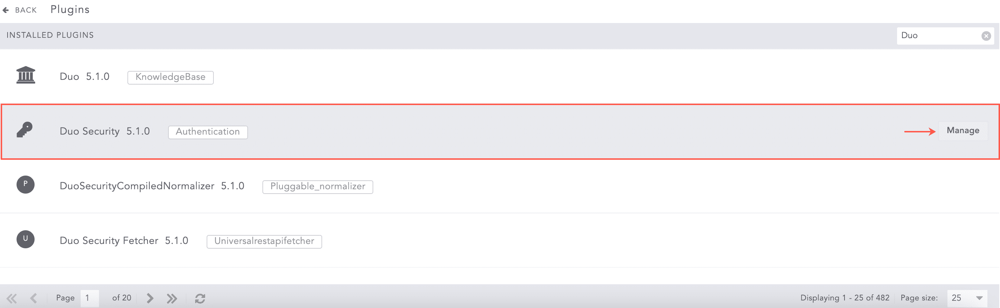Advance to the next page with the chevron

149,298
